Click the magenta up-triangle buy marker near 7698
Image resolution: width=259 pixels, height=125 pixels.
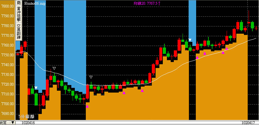[87, 106]
